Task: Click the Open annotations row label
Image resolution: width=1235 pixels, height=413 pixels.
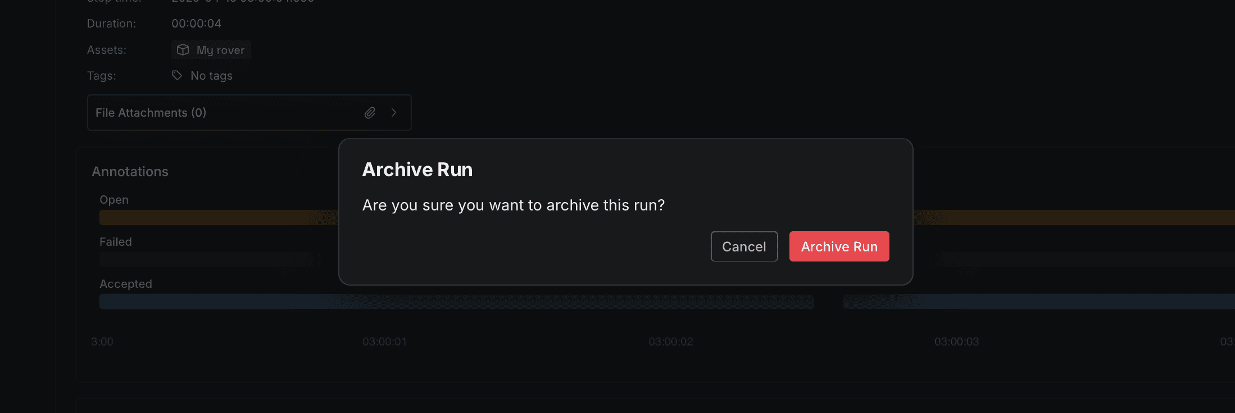Action: click(114, 200)
